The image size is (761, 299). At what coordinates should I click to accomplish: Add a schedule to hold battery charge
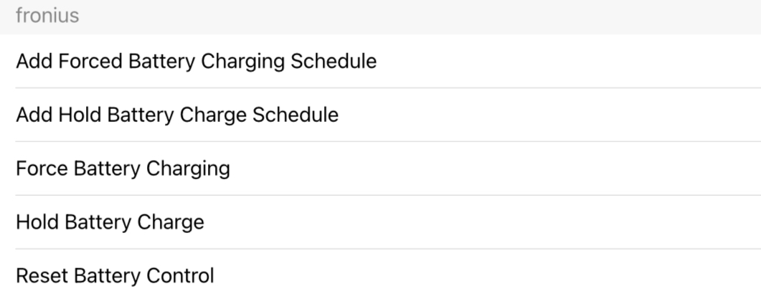pos(177,115)
